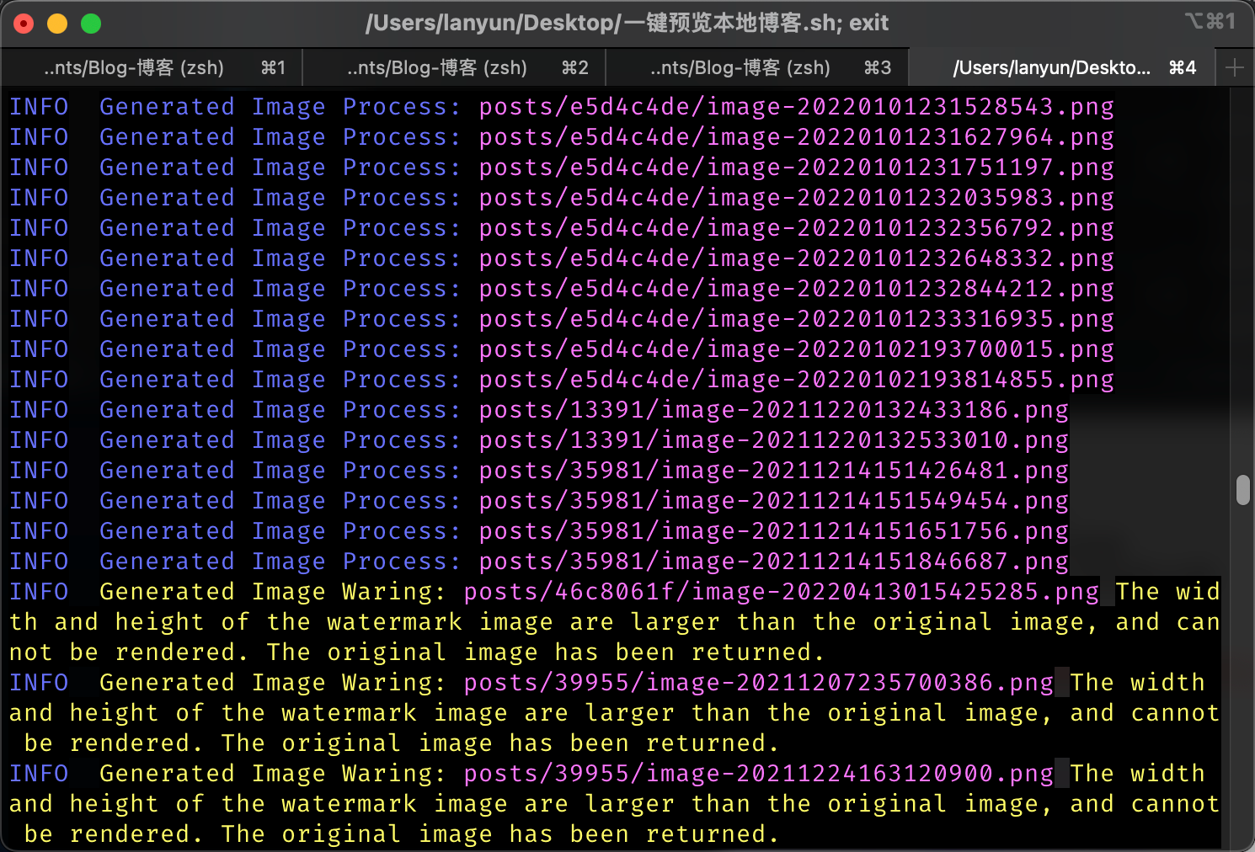The width and height of the screenshot is (1255, 852).
Task: Click INFO label on the 46c8061f warning line
Action: (x=39, y=592)
